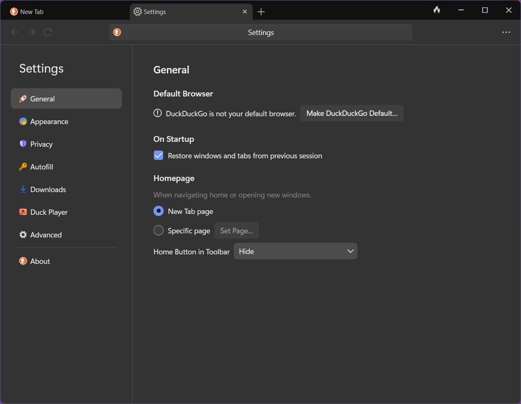Select the Specific page radio button
The height and width of the screenshot is (404, 521).
pyautogui.click(x=158, y=230)
